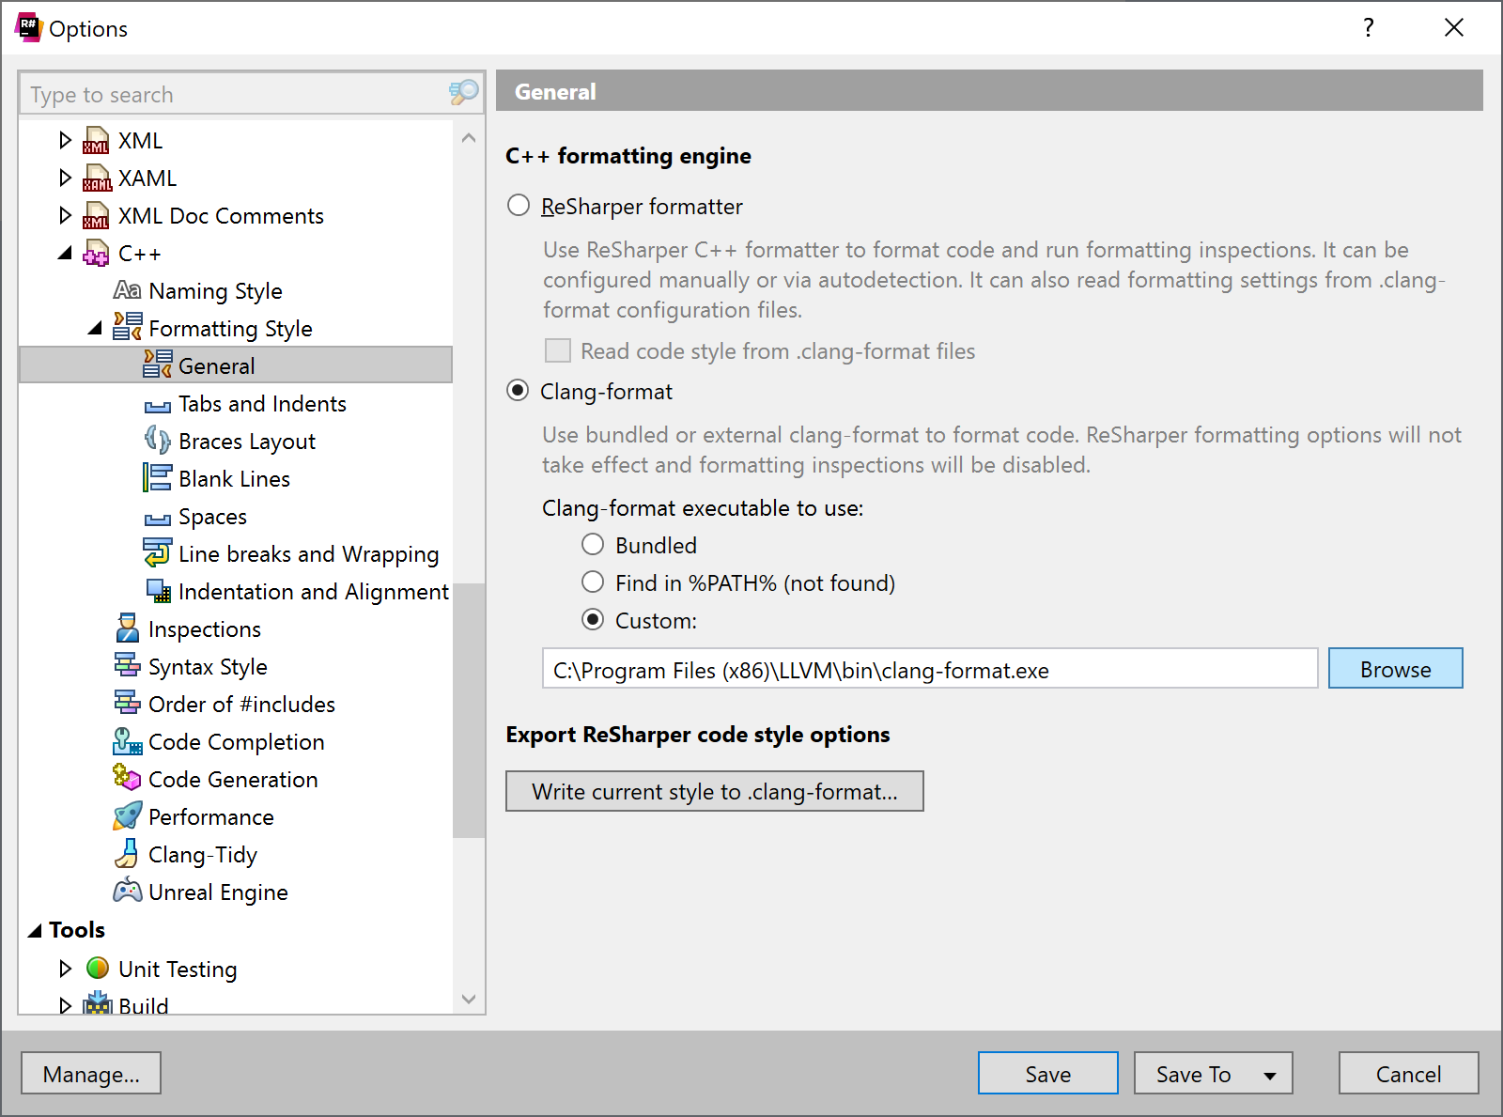Viewport: 1503px width, 1117px height.
Task: Toggle Read code style from .clang-format files
Action: click(x=558, y=350)
